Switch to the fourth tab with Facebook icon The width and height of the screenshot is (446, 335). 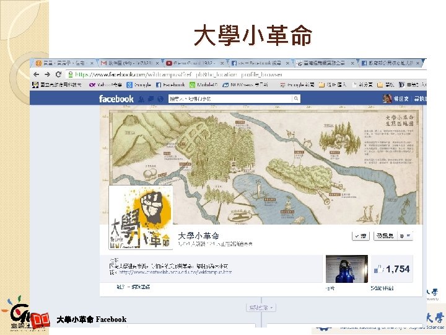click(x=260, y=63)
